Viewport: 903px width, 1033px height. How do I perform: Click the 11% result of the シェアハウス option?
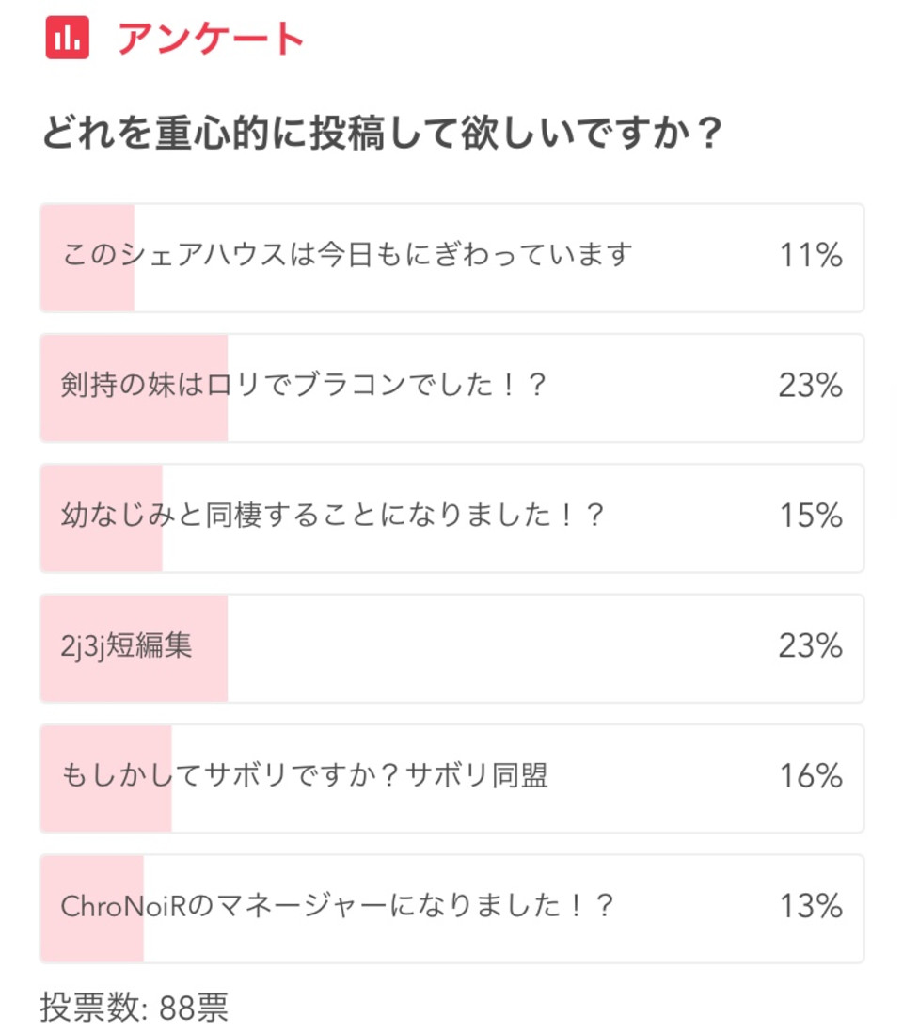point(810,255)
